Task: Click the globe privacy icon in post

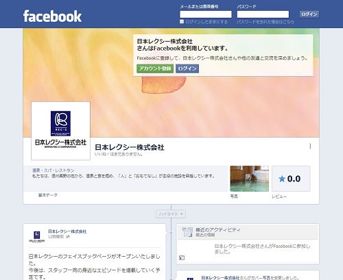Action: (68, 237)
